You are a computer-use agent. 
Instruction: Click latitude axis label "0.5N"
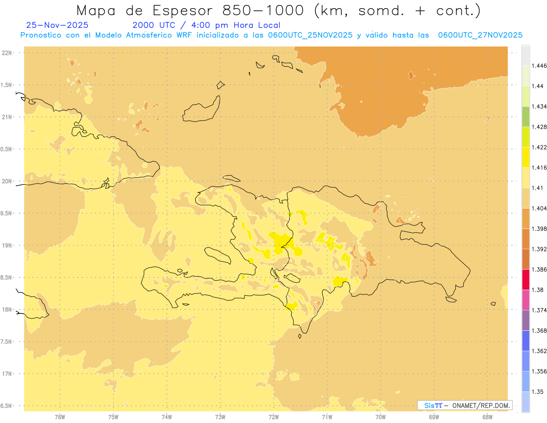coord(7,149)
